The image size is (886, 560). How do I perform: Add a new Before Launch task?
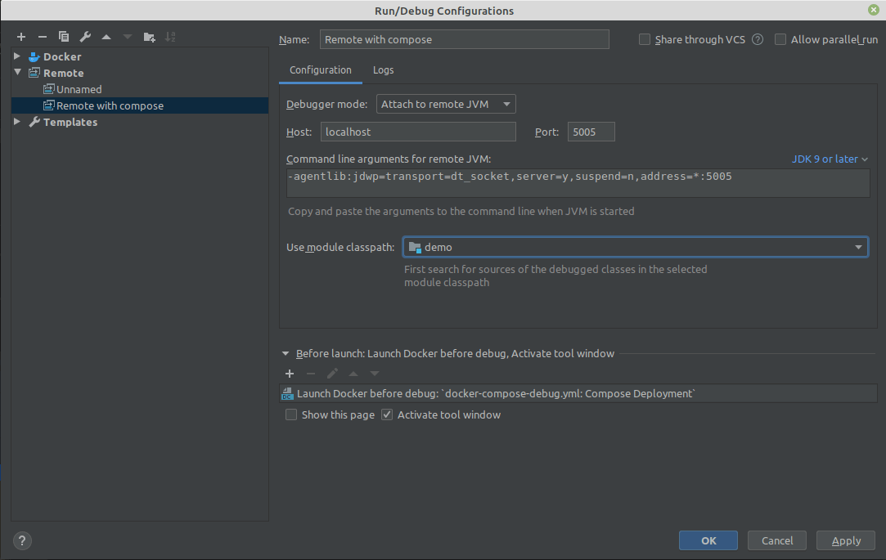coord(290,374)
